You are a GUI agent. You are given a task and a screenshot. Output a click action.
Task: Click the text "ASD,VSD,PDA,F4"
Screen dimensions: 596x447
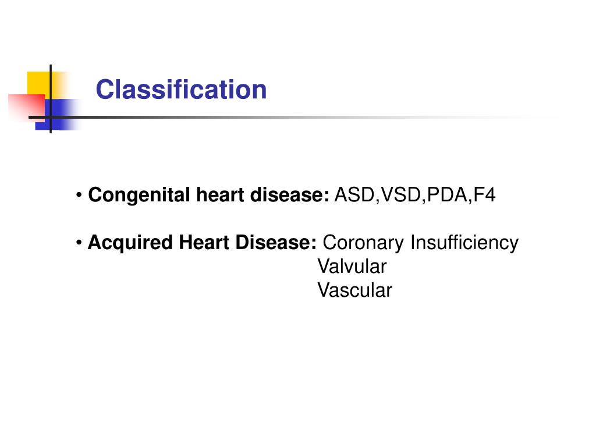click(414, 196)
